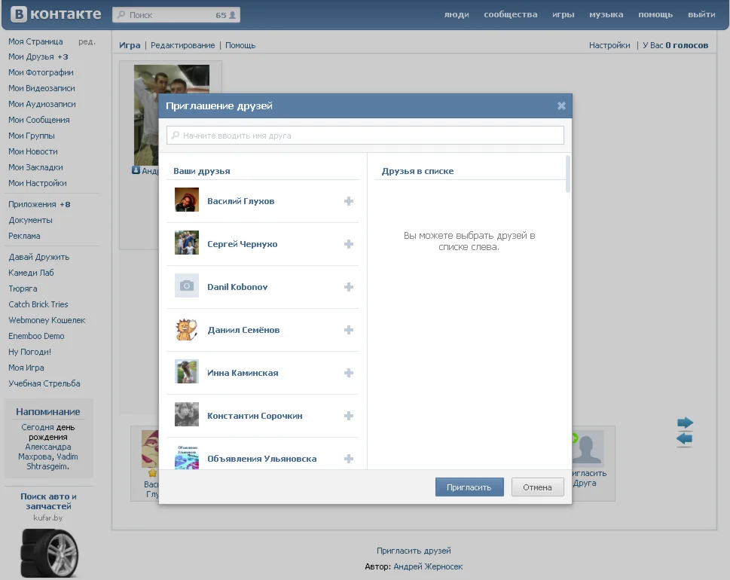The image size is (730, 580).
Task: Select the Помощь tab
Action: (240, 45)
